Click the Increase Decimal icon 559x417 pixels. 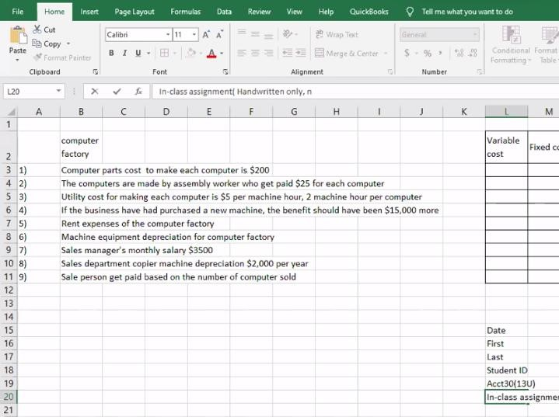(x=459, y=53)
